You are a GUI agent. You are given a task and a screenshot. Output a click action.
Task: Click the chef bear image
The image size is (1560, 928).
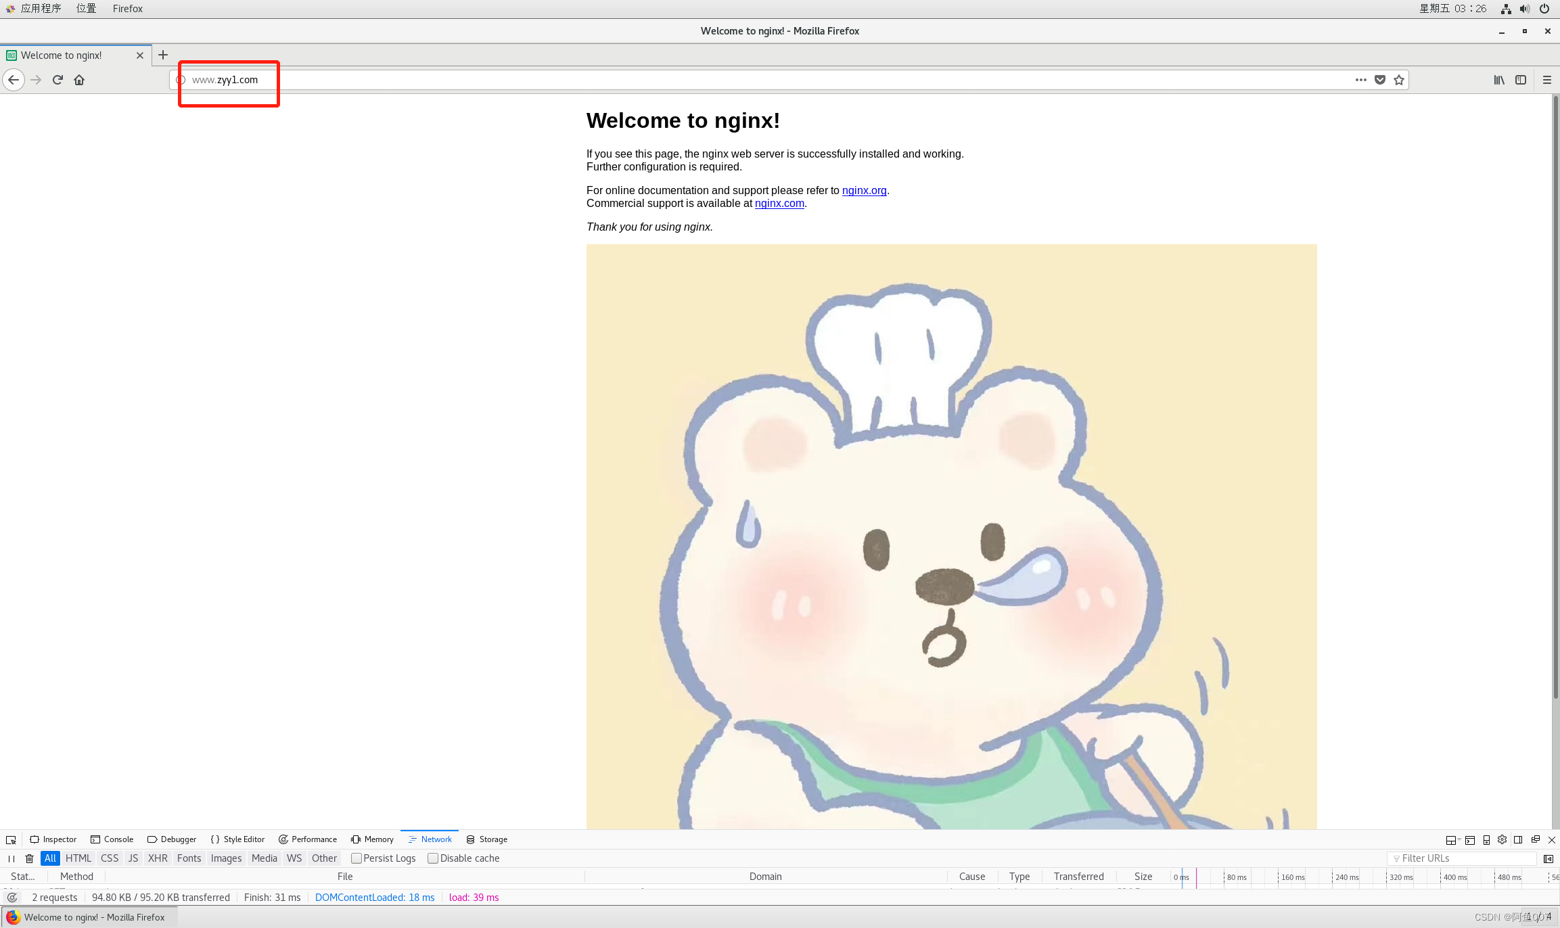coord(951,536)
